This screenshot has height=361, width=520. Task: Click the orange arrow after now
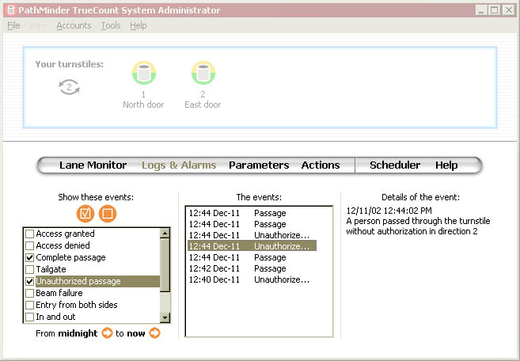[x=154, y=333]
